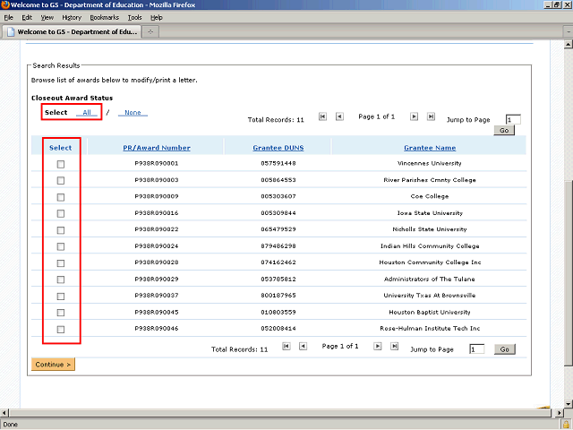Screen dimensions: 573x430
Task: Tick the Houston Baptist University checkbox
Action: [61, 313]
